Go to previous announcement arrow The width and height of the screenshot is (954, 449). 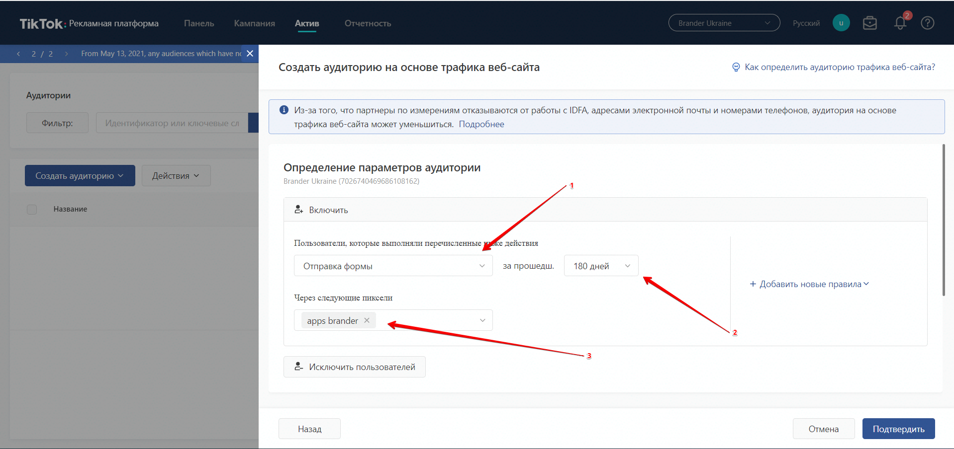click(18, 54)
